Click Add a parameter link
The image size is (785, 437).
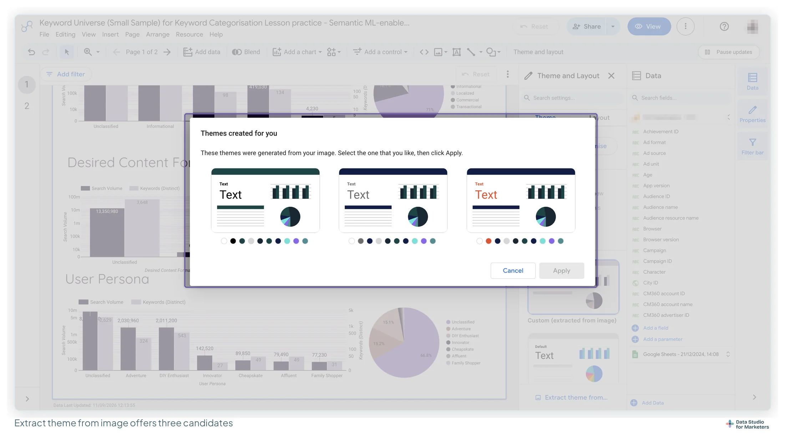click(663, 339)
